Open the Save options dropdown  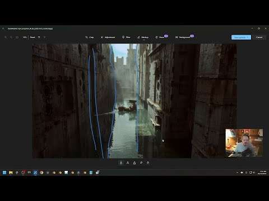coord(241,37)
